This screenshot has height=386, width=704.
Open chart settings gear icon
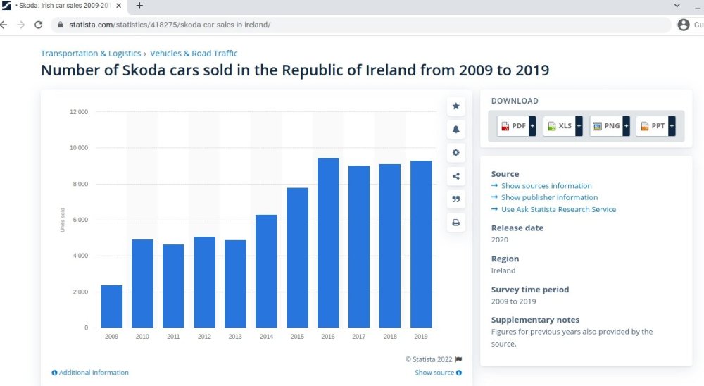(455, 153)
